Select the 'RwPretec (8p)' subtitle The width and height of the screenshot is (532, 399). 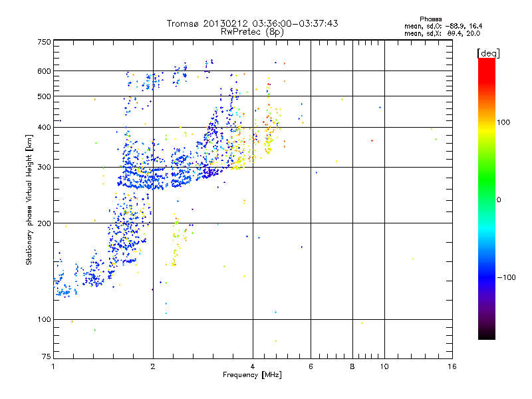tap(252, 32)
